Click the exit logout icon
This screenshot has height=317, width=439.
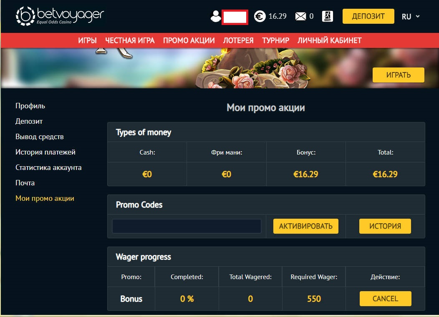(328, 16)
